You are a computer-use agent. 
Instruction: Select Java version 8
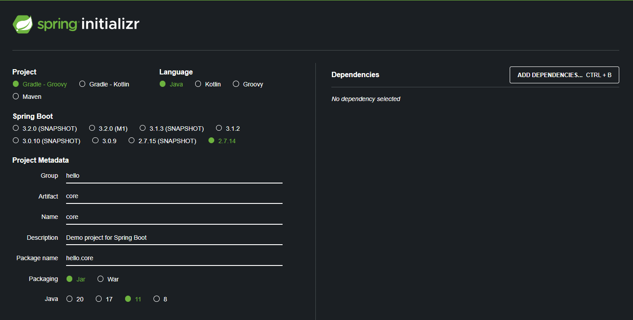161,299
